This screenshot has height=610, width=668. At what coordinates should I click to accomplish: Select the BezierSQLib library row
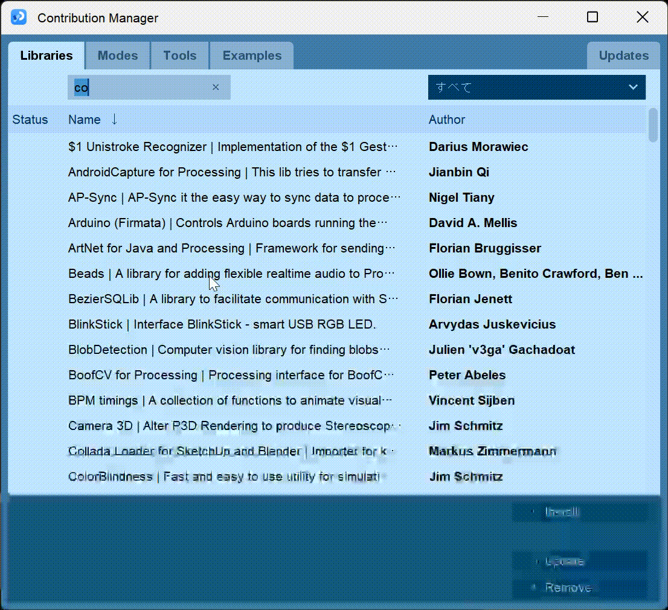(x=327, y=299)
